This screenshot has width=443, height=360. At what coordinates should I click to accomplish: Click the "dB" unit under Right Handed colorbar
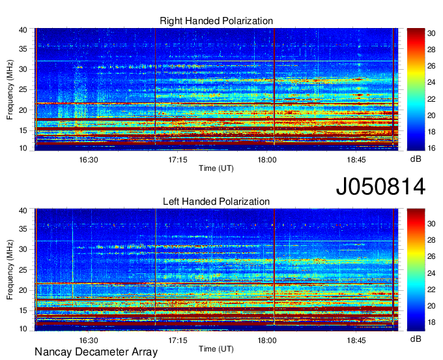pos(416,159)
